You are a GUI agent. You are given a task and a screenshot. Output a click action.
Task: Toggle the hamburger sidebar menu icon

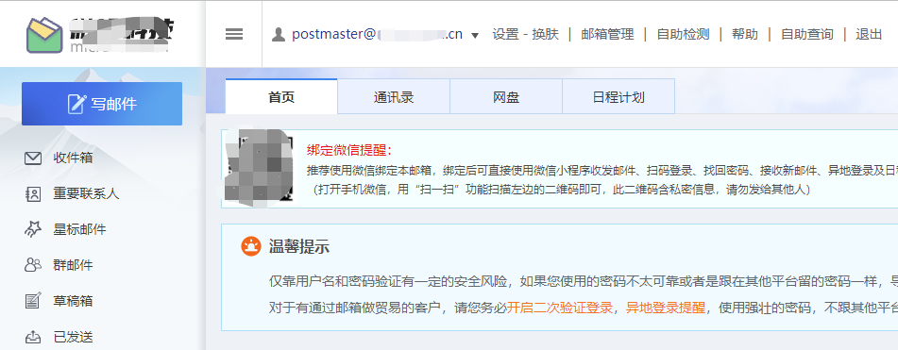(233, 34)
